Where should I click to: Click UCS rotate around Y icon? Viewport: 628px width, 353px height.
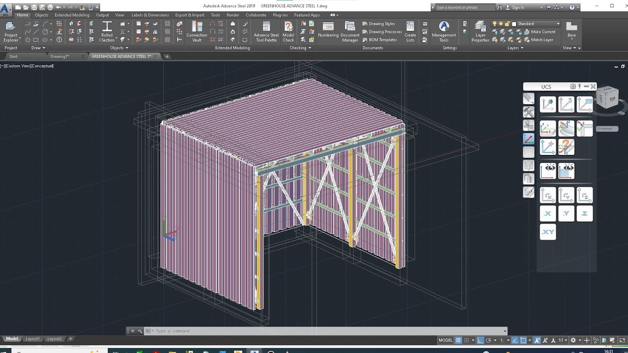566,195
